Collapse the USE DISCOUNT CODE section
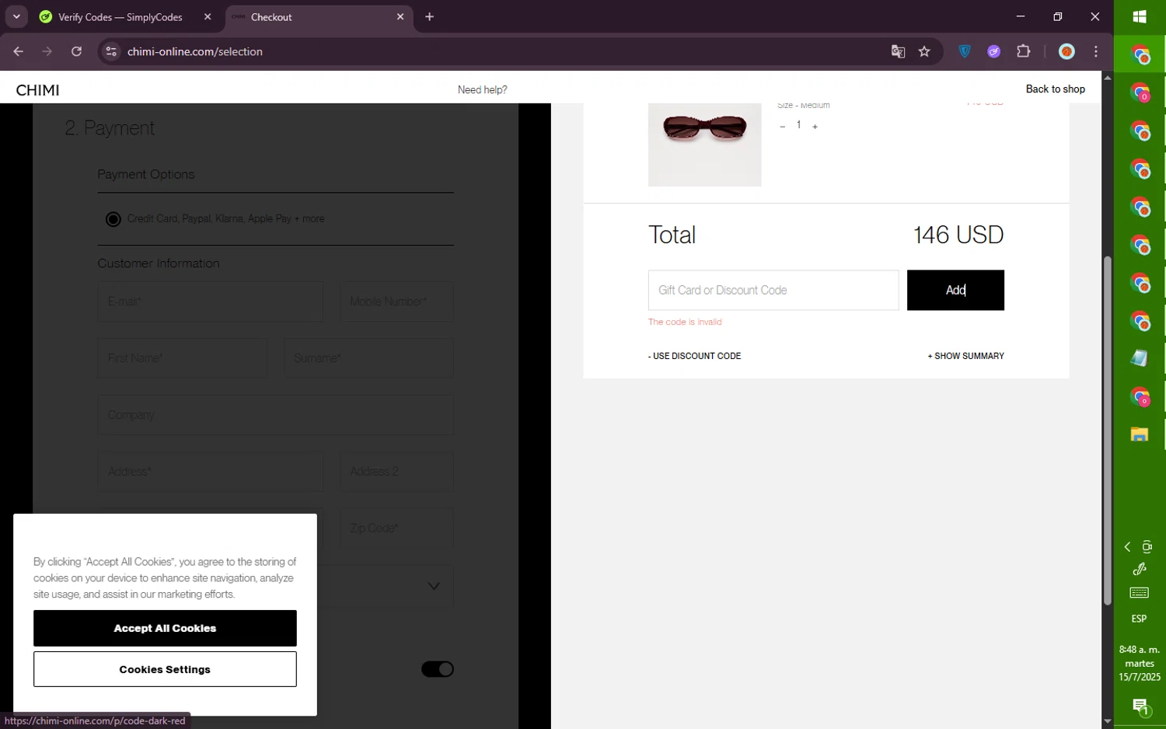1166x729 pixels. (x=694, y=356)
